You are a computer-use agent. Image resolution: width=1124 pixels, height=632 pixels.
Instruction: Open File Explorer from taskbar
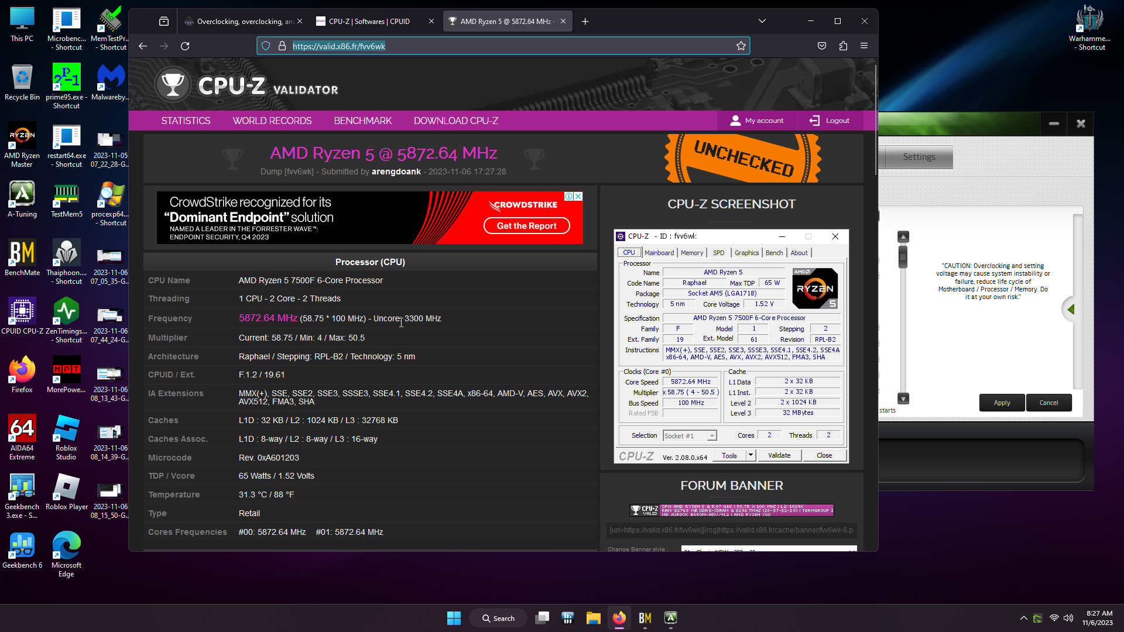tap(594, 618)
